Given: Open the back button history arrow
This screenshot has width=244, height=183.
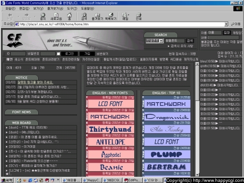Looking at the screenshot, I should [18, 16].
